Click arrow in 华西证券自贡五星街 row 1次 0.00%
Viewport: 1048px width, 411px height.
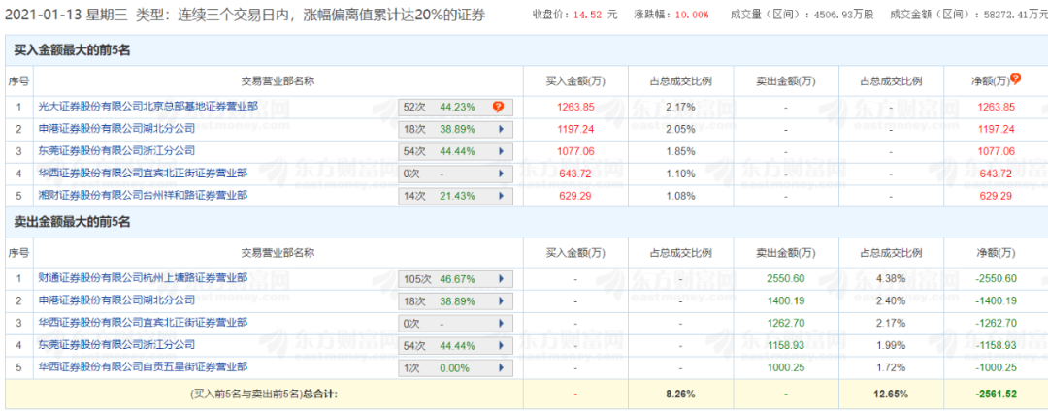(x=501, y=367)
